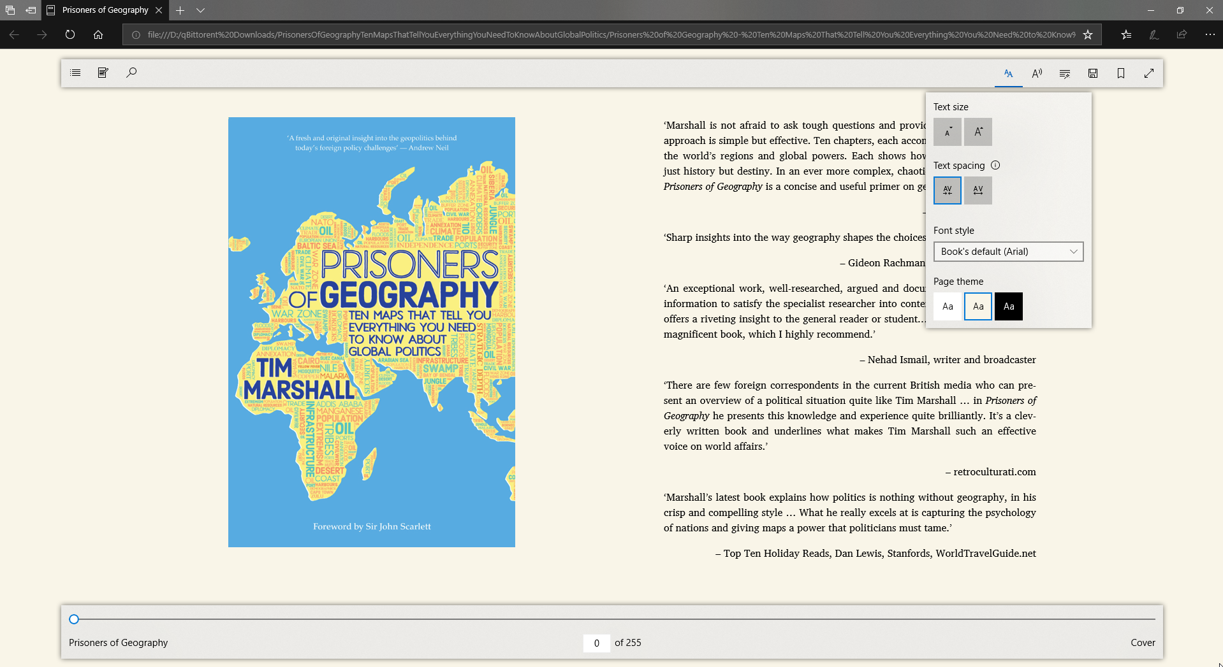Show text spacing info tooltip icon

(995, 165)
